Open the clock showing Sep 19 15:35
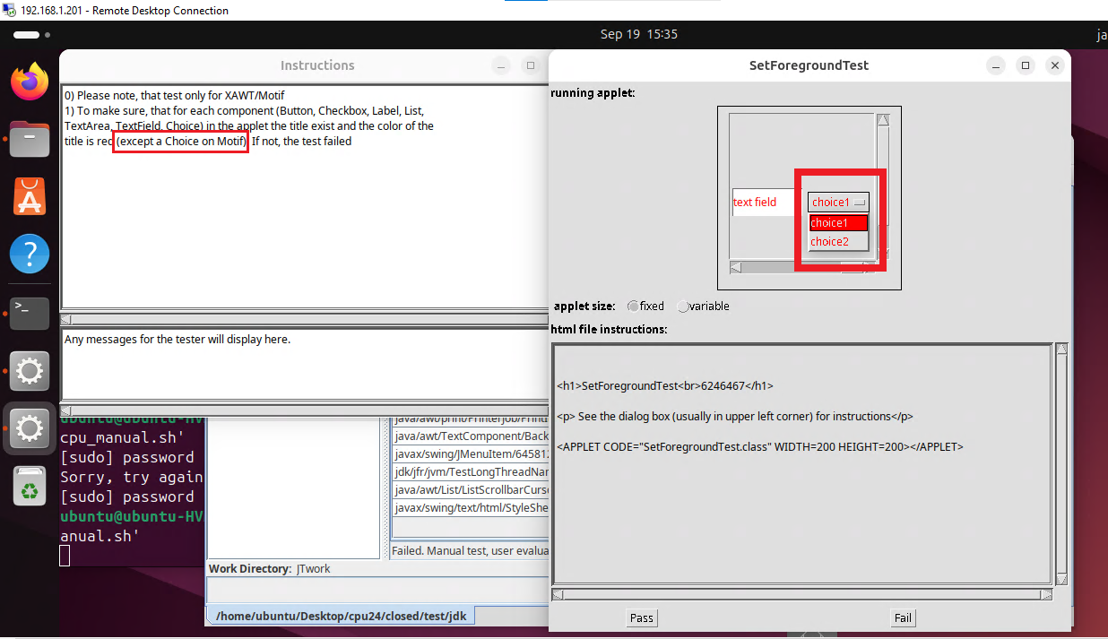This screenshot has height=639, width=1108. click(x=638, y=35)
